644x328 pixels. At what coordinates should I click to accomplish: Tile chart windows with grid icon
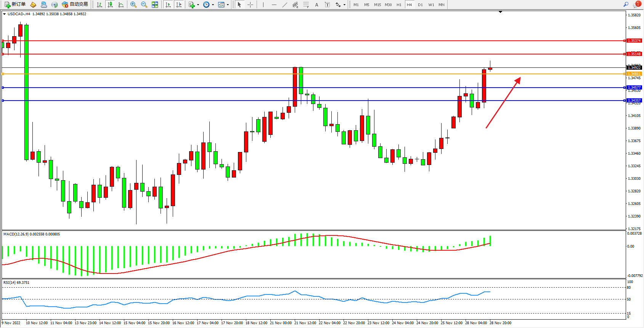155,5
